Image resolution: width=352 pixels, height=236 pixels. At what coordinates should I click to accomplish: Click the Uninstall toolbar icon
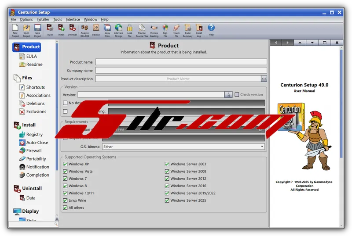tap(72, 30)
